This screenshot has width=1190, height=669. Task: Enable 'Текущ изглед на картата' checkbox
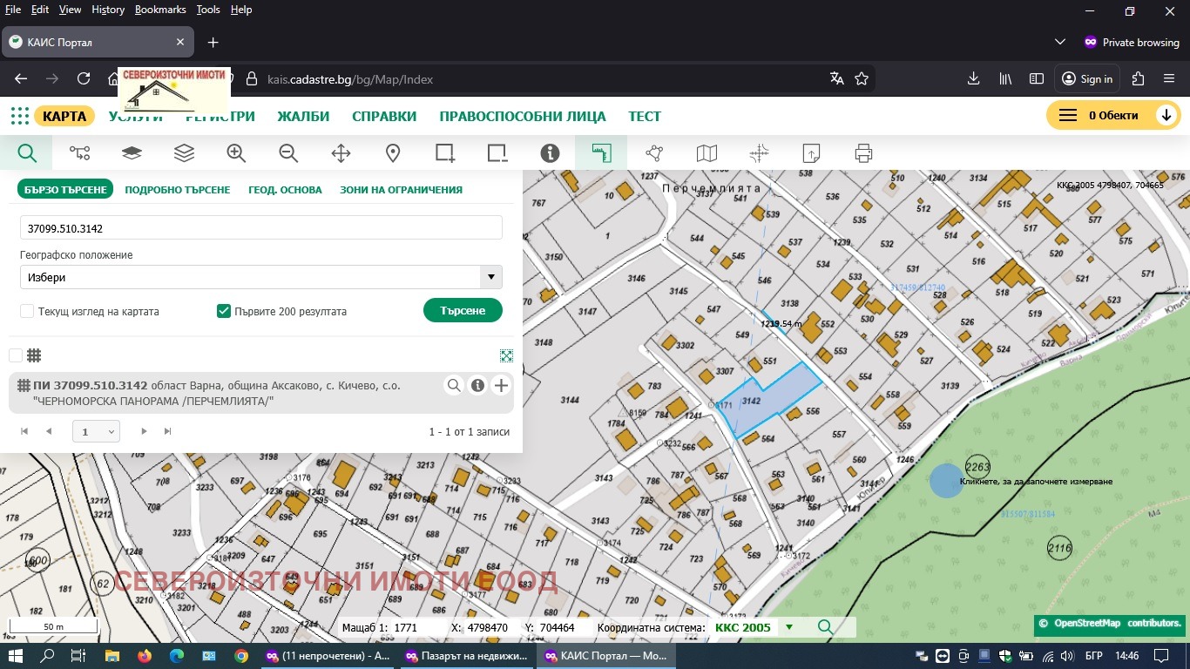click(x=27, y=311)
